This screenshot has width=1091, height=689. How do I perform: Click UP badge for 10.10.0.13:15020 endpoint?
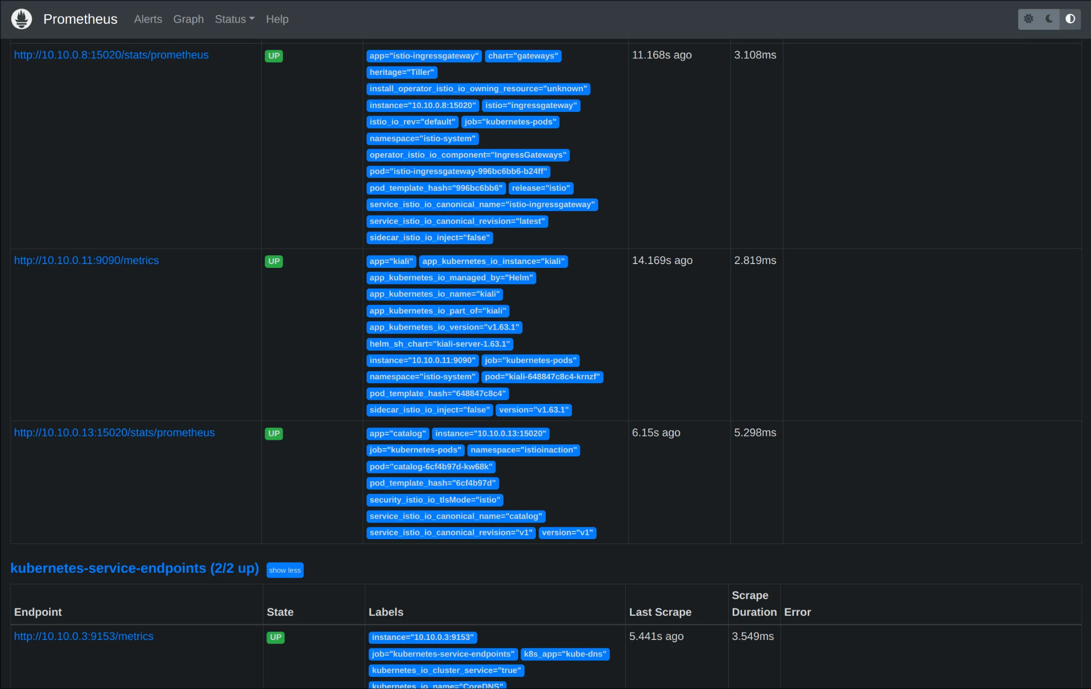click(x=274, y=434)
